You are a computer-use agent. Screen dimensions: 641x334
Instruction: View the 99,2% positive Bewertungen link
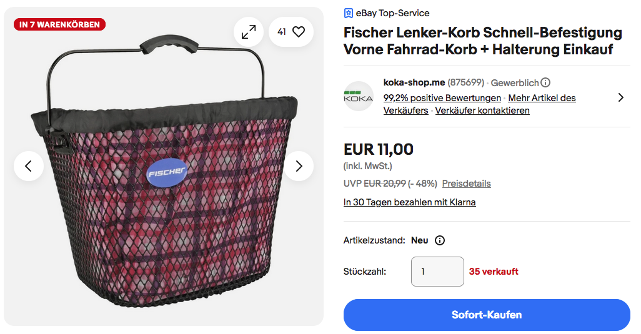tap(442, 98)
